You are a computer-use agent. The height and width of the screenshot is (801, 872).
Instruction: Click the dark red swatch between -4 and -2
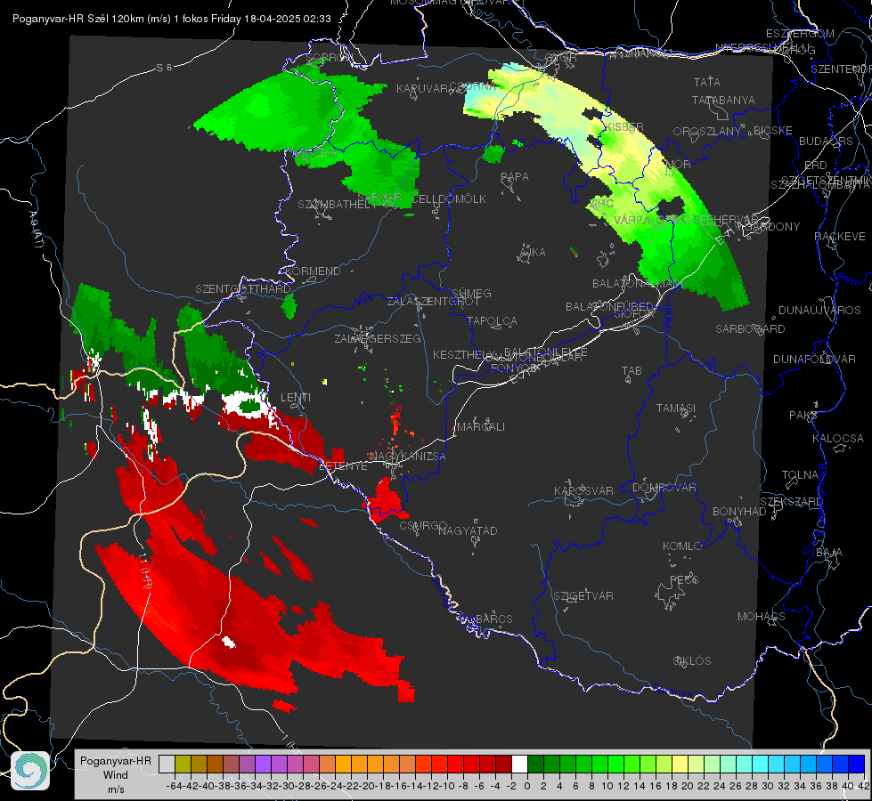503,764
